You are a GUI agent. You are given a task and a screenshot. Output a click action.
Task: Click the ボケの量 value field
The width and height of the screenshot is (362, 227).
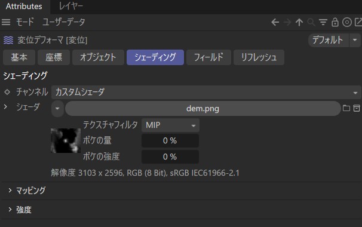point(170,140)
